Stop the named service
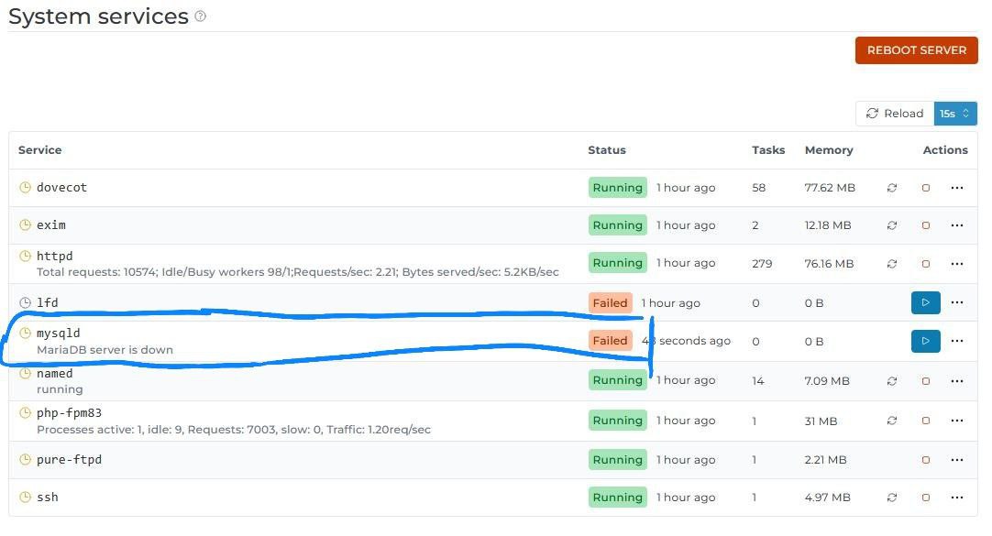 pyautogui.click(x=925, y=380)
